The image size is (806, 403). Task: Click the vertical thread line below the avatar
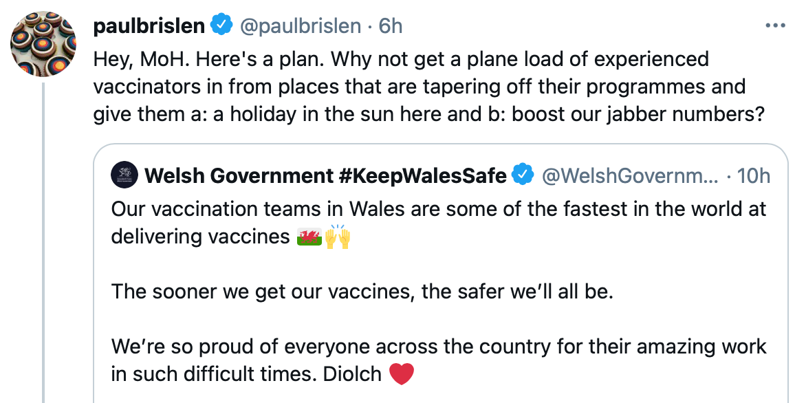pyautogui.click(x=43, y=241)
